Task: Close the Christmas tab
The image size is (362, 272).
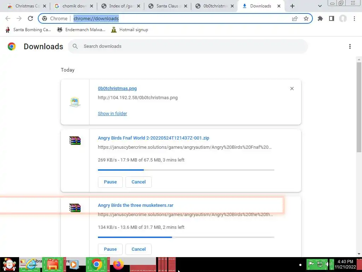Action: point(45,6)
